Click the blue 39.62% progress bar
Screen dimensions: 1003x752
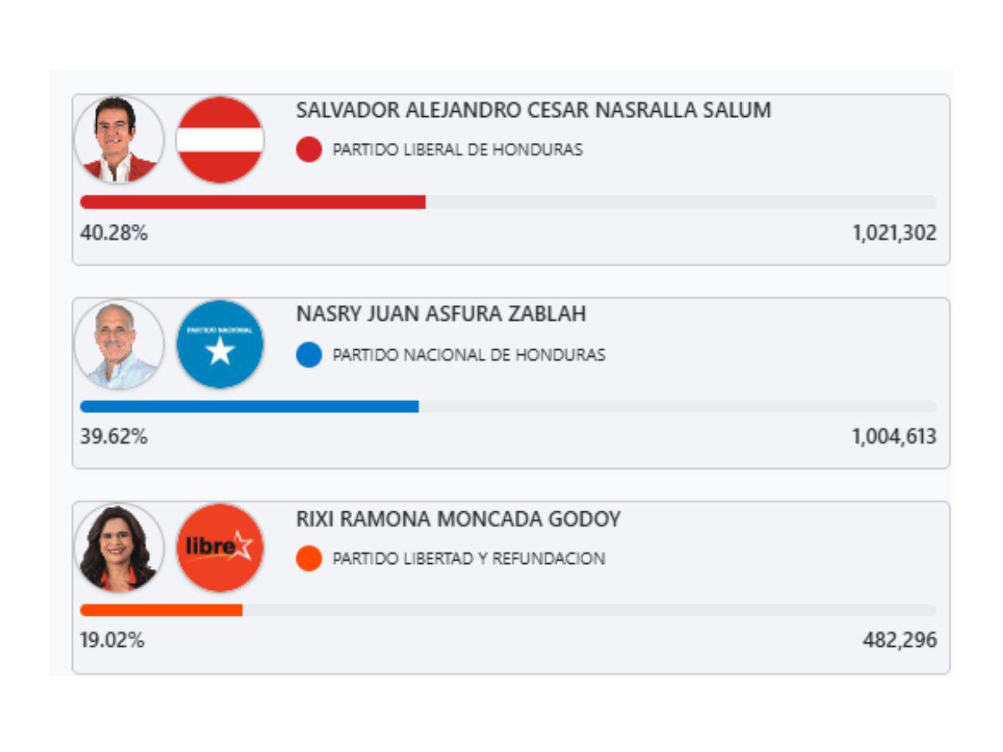click(x=249, y=406)
